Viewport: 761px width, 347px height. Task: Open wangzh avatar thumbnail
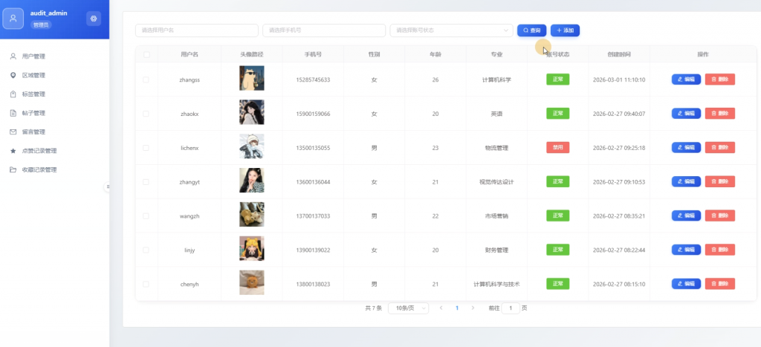[251, 215]
